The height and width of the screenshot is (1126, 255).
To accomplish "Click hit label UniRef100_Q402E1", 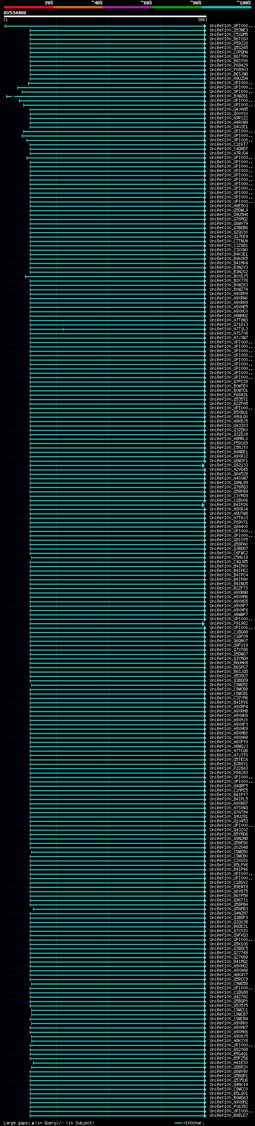I will 228,127.
